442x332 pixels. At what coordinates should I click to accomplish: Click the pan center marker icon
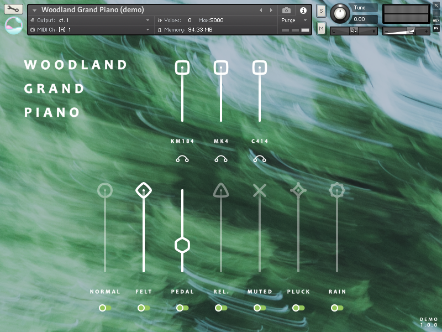(x=354, y=31)
